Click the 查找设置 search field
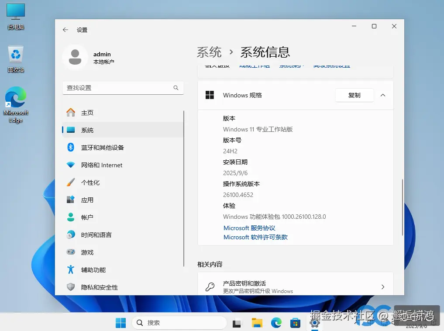444x331 pixels. [123, 88]
